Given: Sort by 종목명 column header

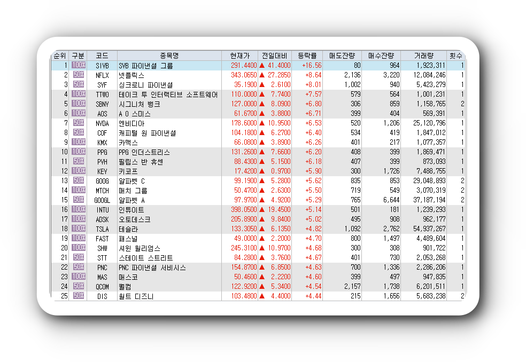Looking at the screenshot, I should [x=169, y=56].
